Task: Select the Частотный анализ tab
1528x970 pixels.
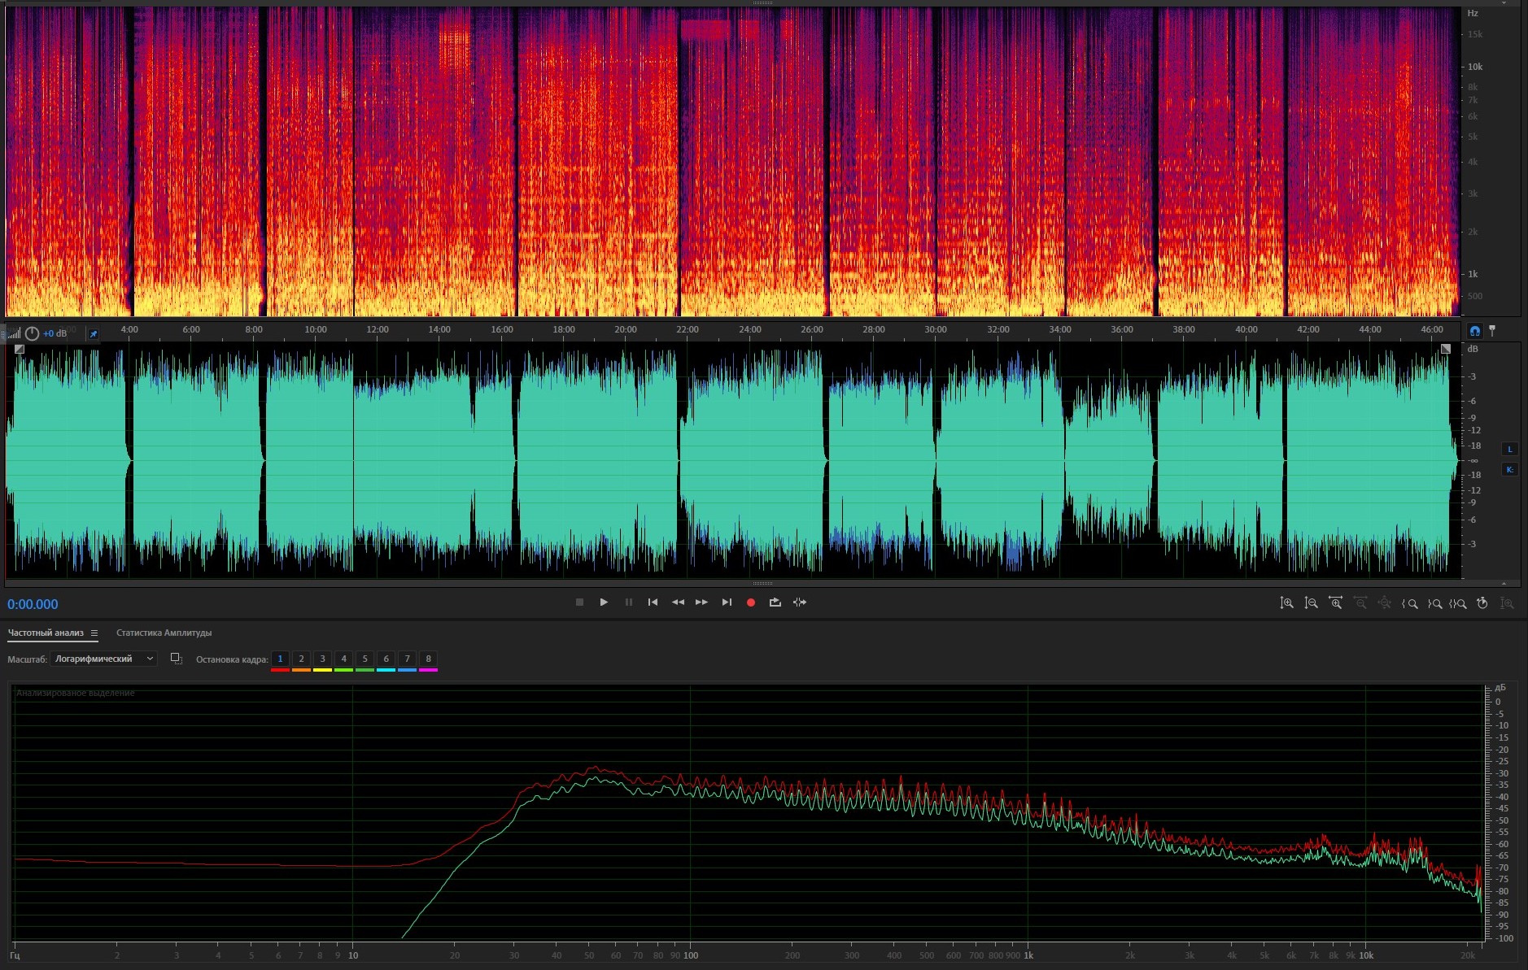Action: (46, 633)
